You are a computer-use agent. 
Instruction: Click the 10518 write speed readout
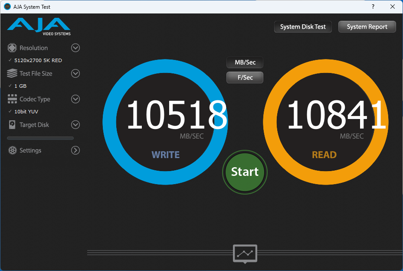coord(177,115)
